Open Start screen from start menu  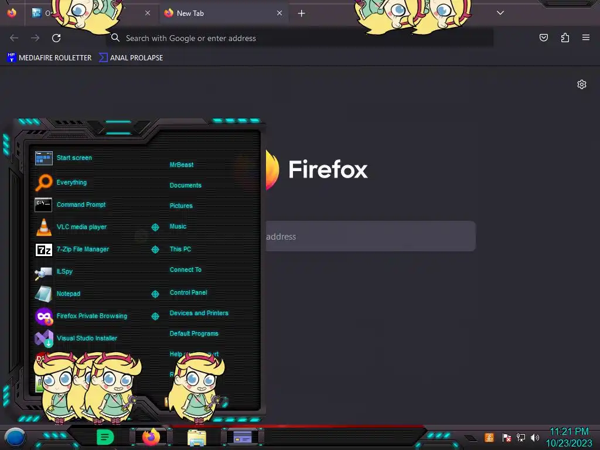(74, 158)
